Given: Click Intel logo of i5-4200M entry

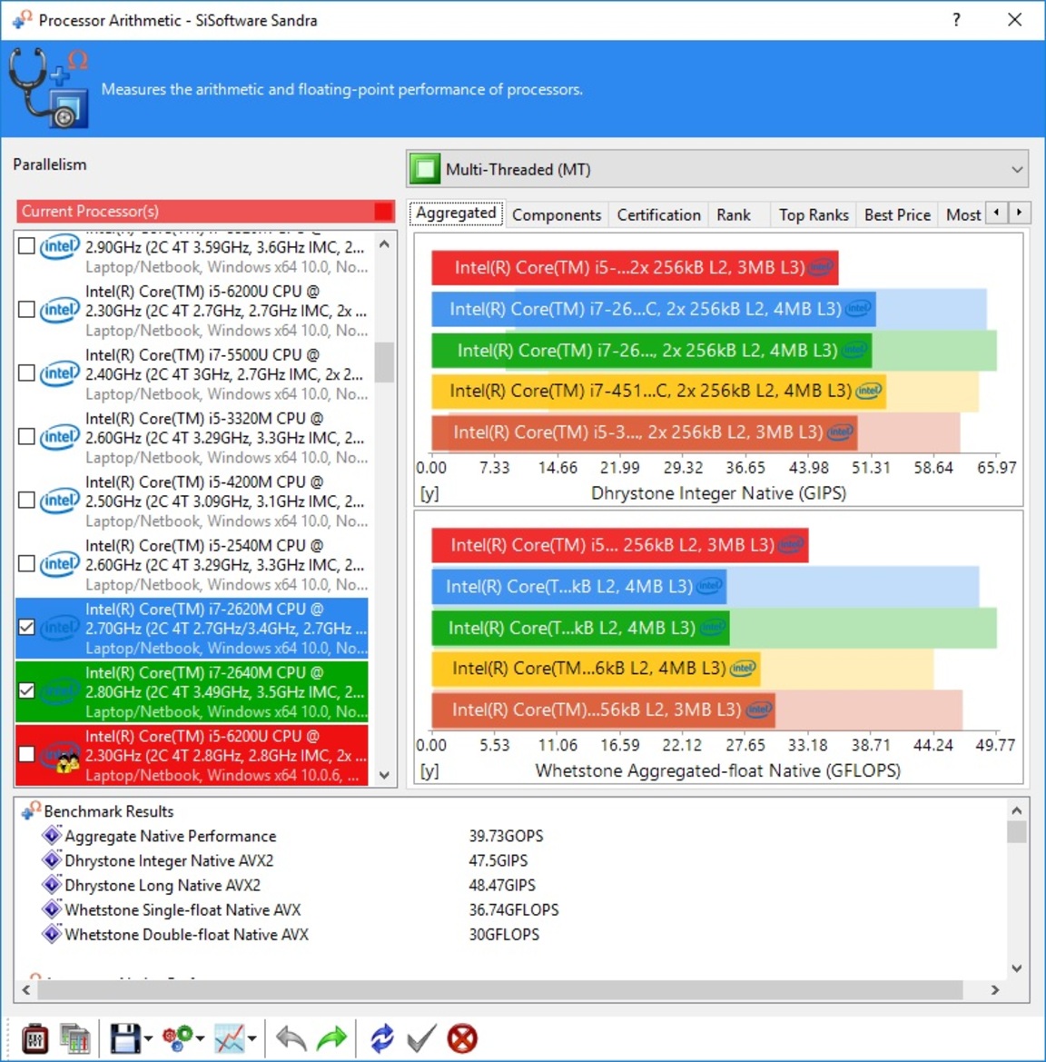Looking at the screenshot, I should [60, 501].
